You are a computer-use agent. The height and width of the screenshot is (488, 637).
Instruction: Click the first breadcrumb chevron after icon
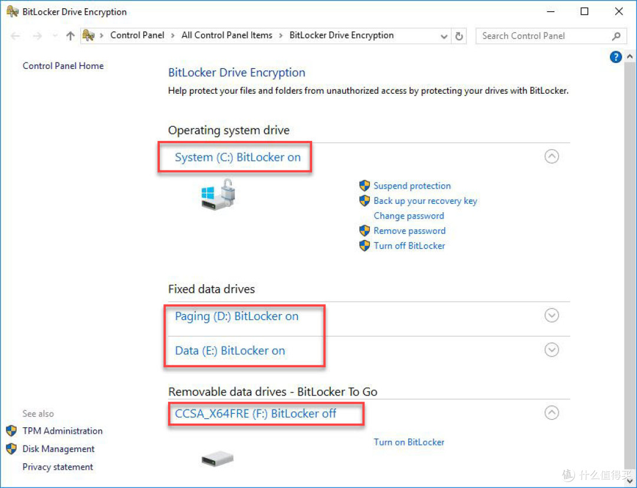[x=101, y=36]
